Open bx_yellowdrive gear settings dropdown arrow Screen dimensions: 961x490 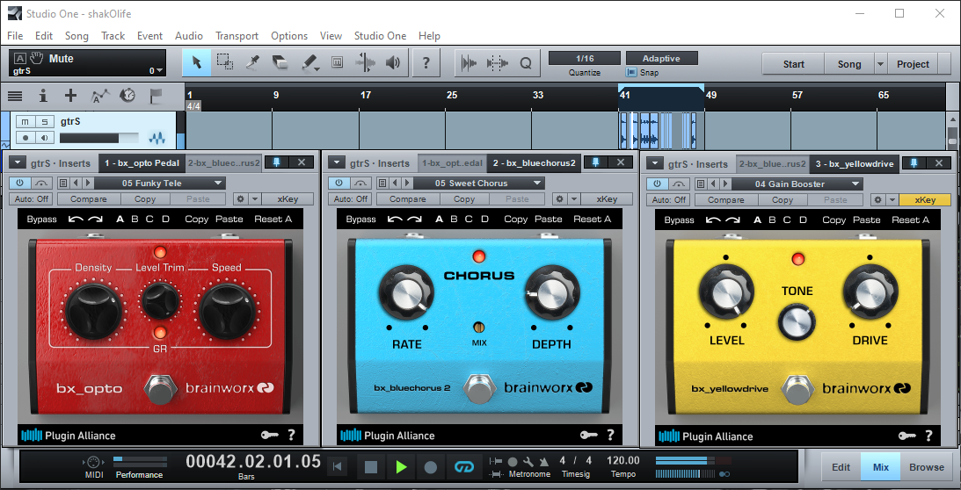point(892,199)
